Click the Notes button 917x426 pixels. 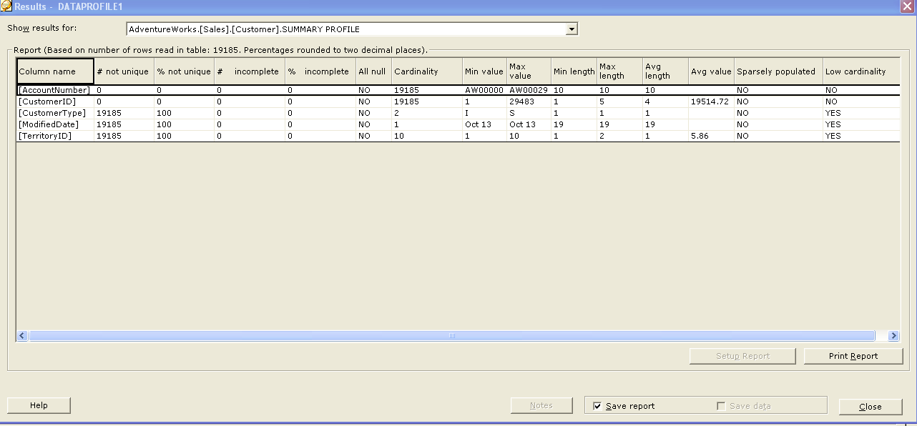click(541, 405)
